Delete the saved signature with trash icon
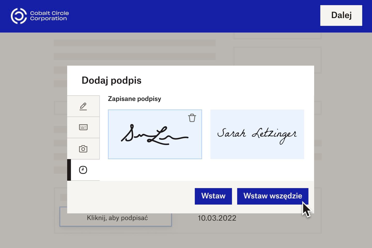Screen dimensions: 372x248 click(192, 118)
